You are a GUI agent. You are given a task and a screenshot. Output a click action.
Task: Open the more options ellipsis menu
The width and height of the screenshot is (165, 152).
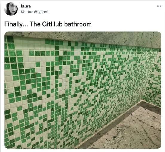pyautogui.click(x=159, y=6)
